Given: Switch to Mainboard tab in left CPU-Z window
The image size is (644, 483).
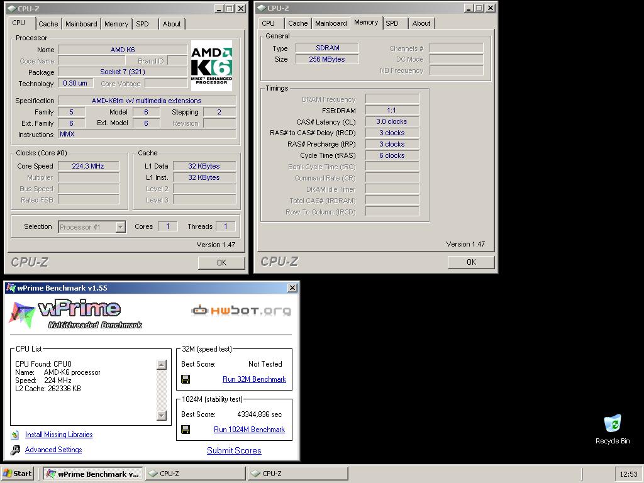Looking at the screenshot, I should 81,24.
